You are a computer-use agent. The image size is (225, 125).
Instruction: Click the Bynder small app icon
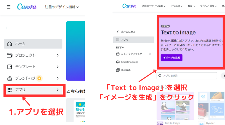pos(201,123)
